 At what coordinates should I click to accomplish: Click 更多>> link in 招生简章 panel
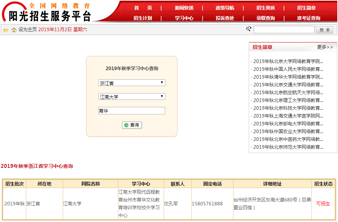click(325, 47)
